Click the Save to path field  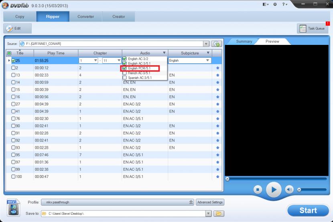(124, 214)
